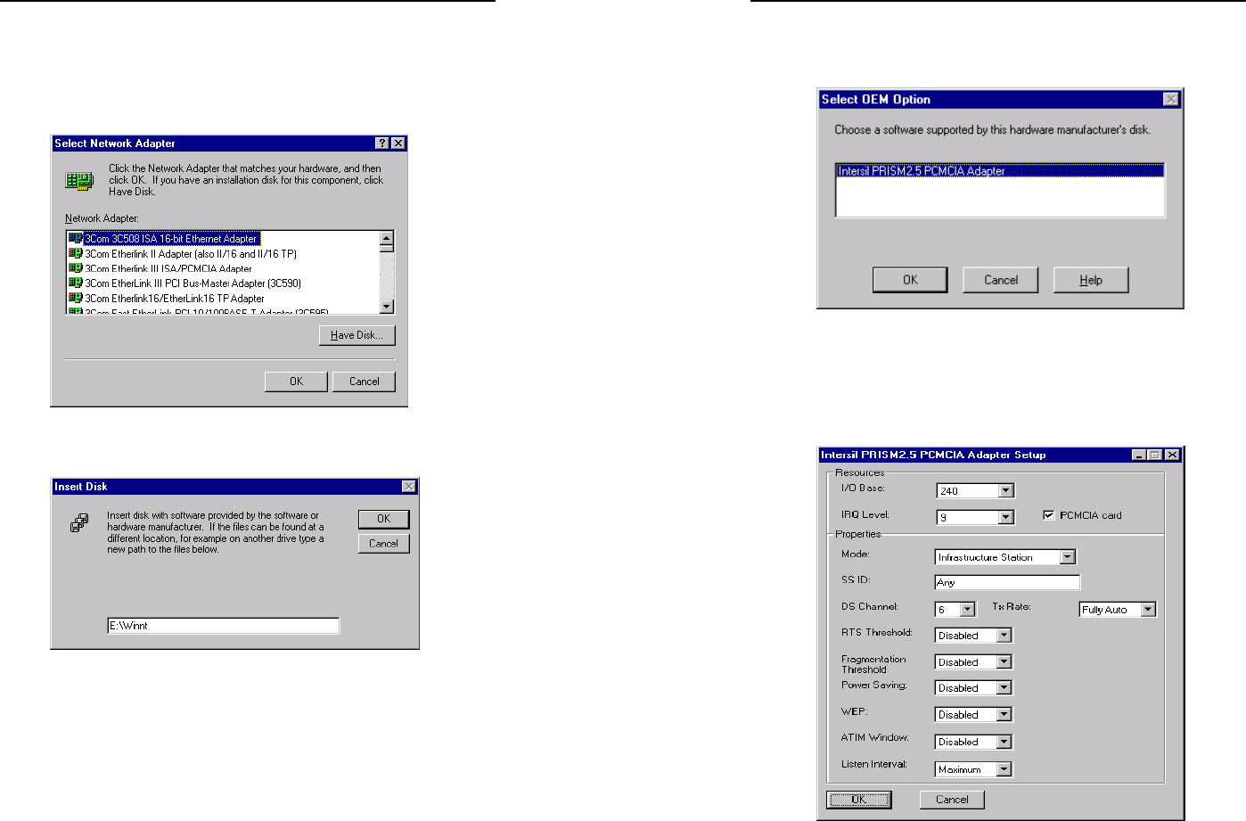Viewport: 1246px width, 821px height.
Task: Click the Have Disk... button
Action: [x=357, y=335]
